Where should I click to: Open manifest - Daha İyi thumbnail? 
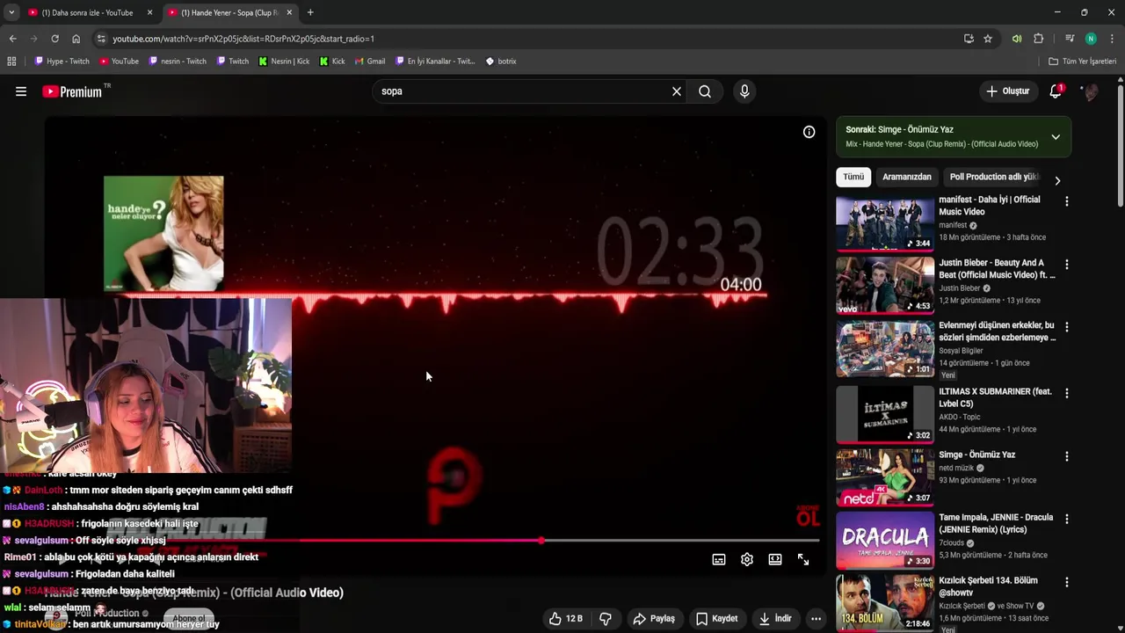click(x=885, y=223)
